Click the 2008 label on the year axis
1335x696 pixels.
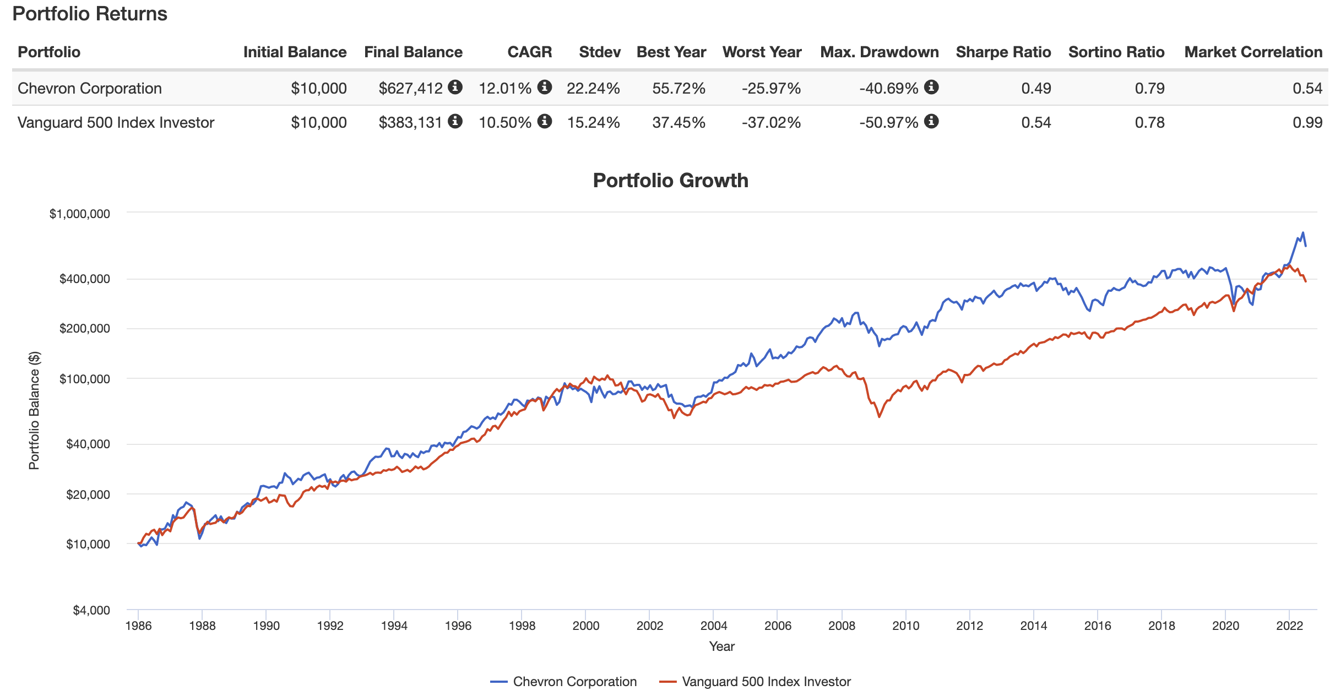tap(842, 626)
